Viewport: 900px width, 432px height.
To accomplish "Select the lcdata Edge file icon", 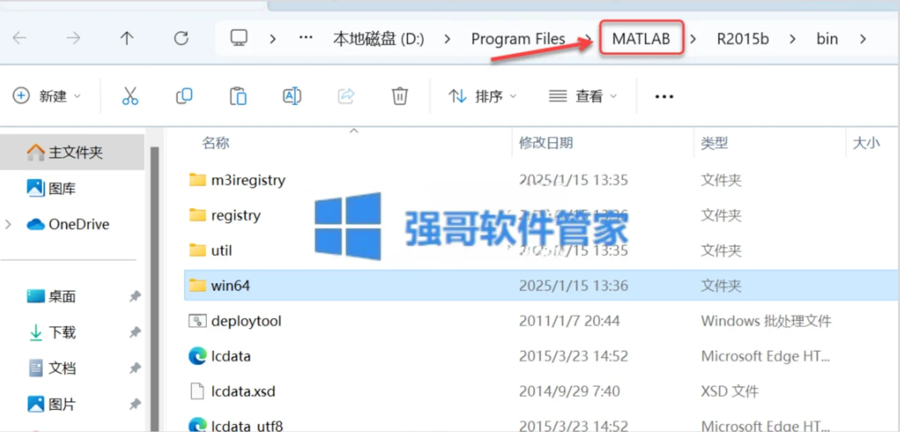I will (x=197, y=356).
